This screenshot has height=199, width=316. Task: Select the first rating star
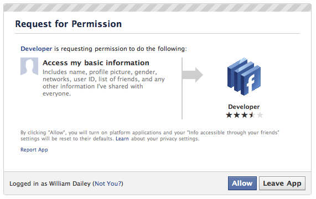229,115
